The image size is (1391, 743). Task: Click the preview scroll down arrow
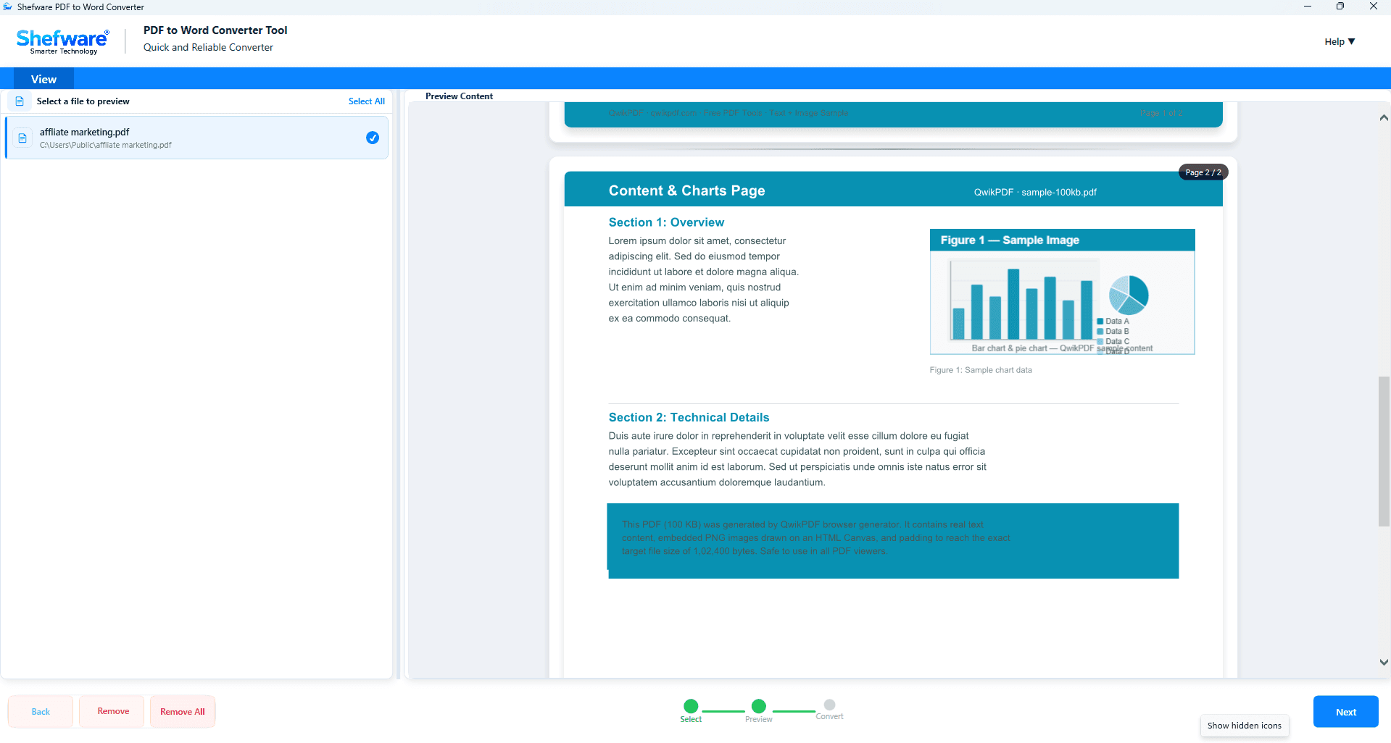1384,662
